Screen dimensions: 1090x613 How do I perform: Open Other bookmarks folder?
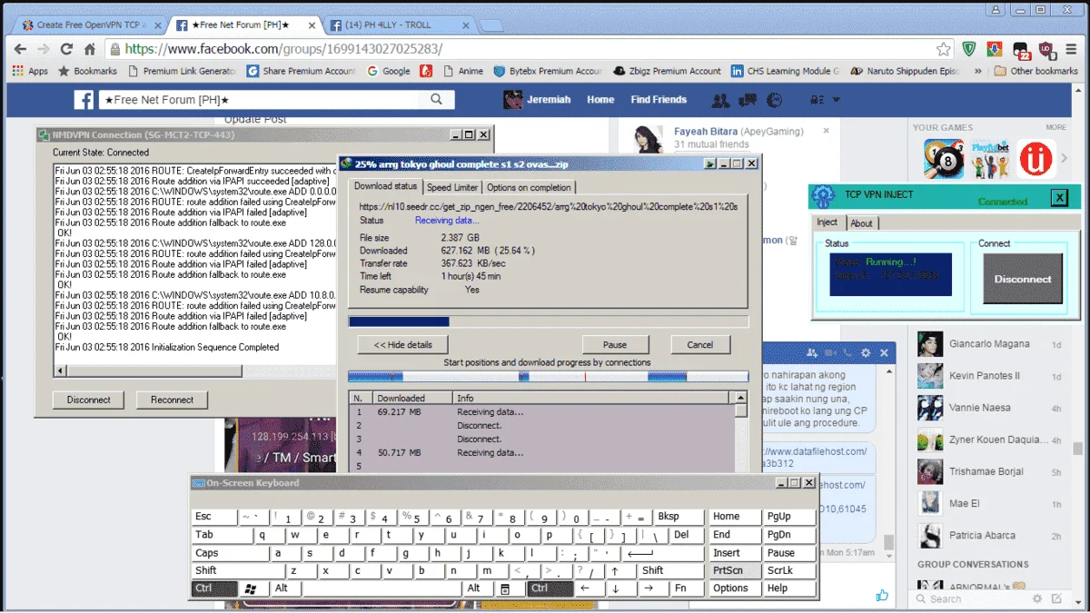tap(1035, 71)
